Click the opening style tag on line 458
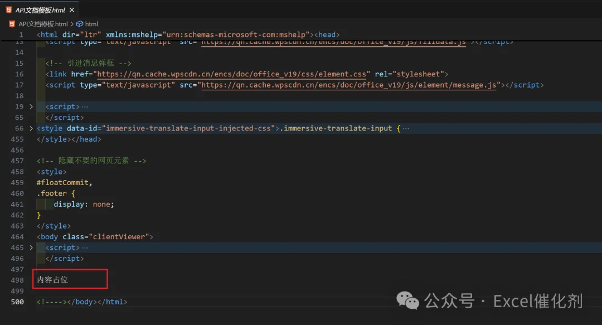Screen dimensions: 602x325 point(51,172)
